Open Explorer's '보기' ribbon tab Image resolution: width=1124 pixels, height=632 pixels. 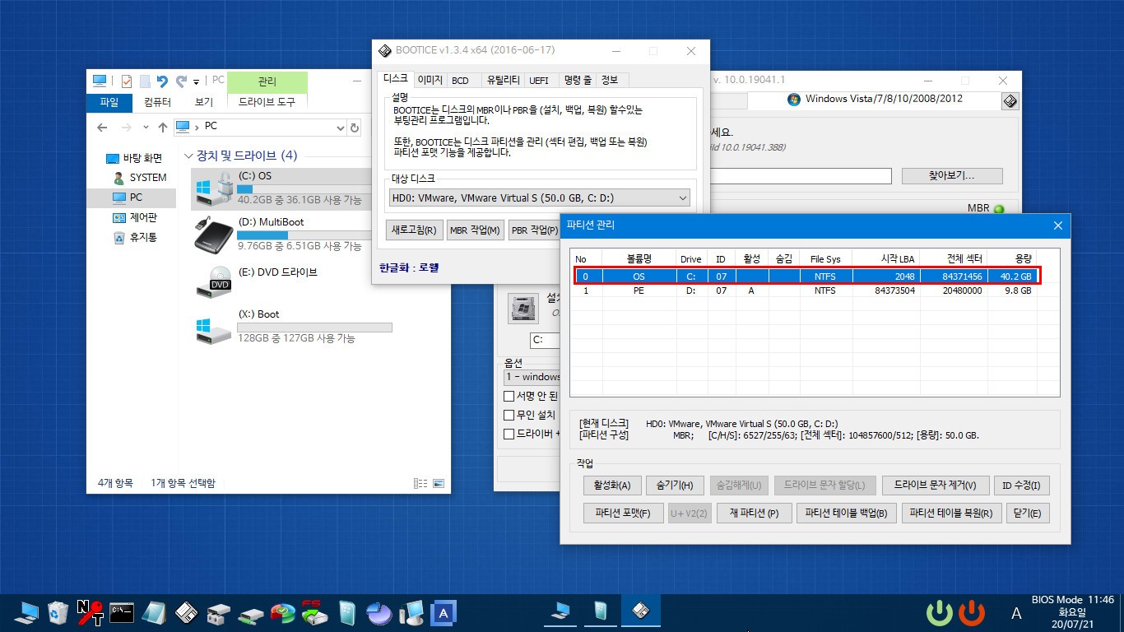[x=204, y=102]
